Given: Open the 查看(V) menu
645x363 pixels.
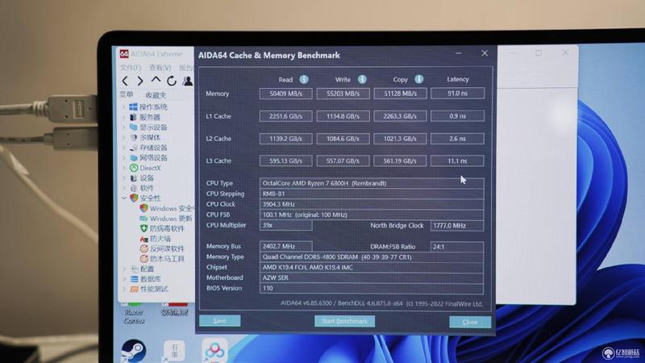Looking at the screenshot, I should (x=160, y=68).
